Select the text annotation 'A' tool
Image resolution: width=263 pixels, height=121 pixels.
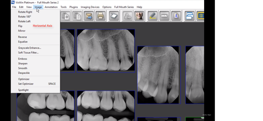(176, 16)
